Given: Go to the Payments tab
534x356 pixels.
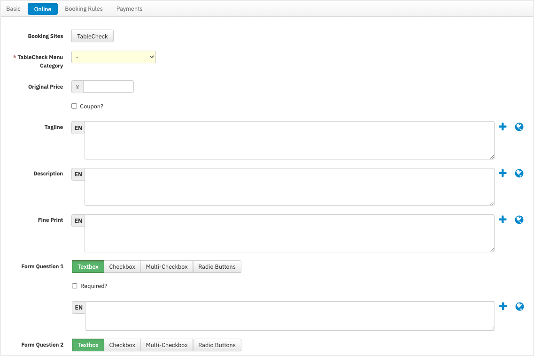Looking at the screenshot, I should [130, 9].
